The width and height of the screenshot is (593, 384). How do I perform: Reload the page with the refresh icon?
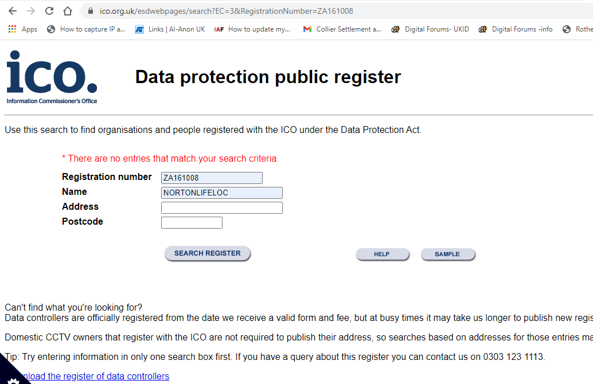pos(49,11)
